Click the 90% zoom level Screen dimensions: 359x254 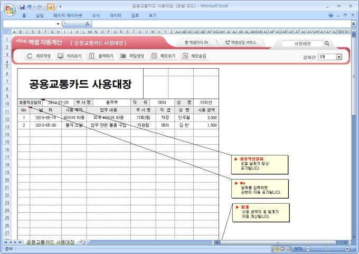(x=298, y=249)
